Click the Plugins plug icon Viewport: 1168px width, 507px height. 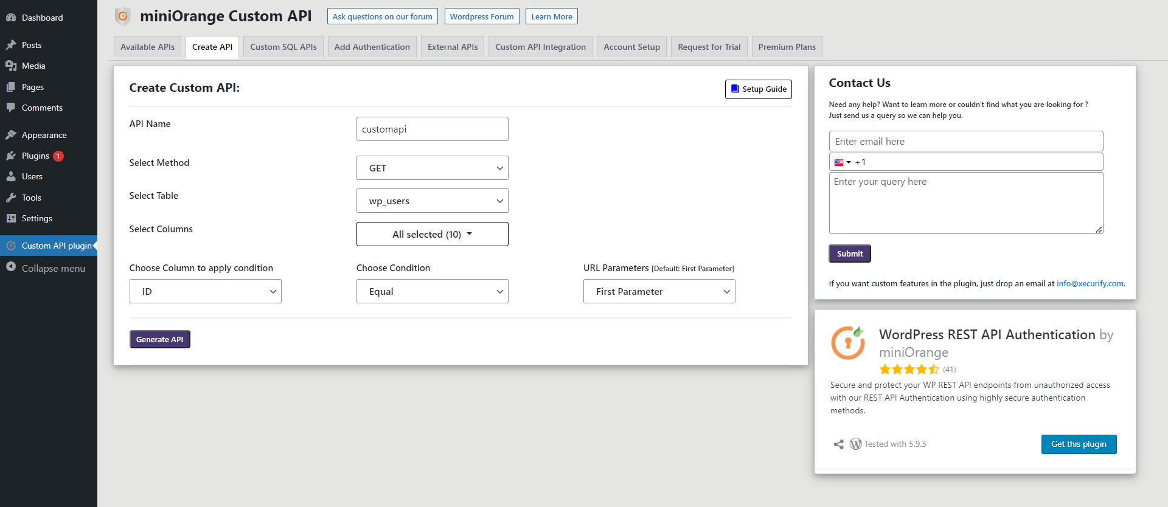pos(11,156)
